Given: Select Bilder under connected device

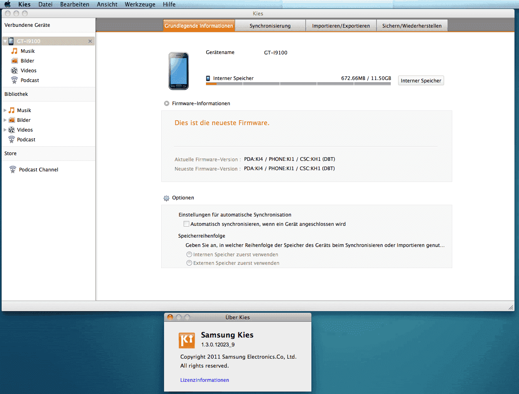Looking at the screenshot, I should pyautogui.click(x=27, y=61).
